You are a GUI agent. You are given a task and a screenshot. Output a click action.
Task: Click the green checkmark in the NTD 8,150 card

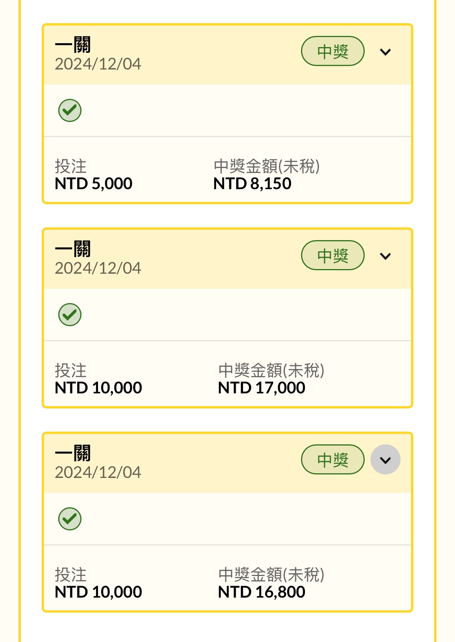point(70,110)
